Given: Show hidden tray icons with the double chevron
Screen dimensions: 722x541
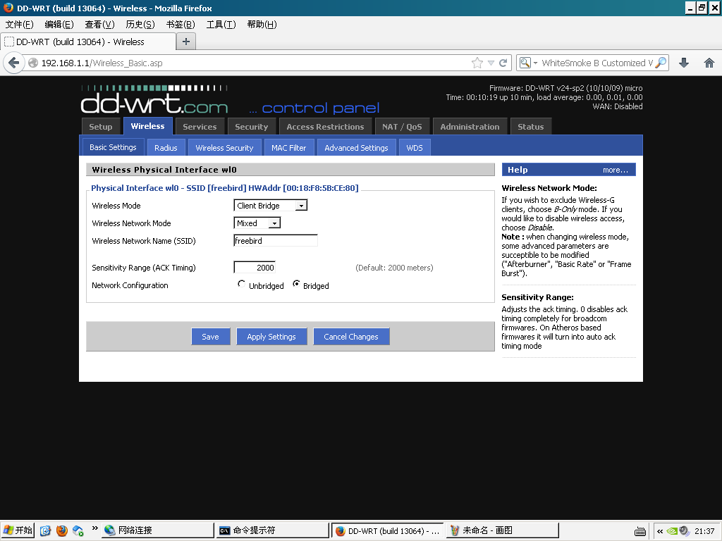Looking at the screenshot, I should pyautogui.click(x=660, y=531).
